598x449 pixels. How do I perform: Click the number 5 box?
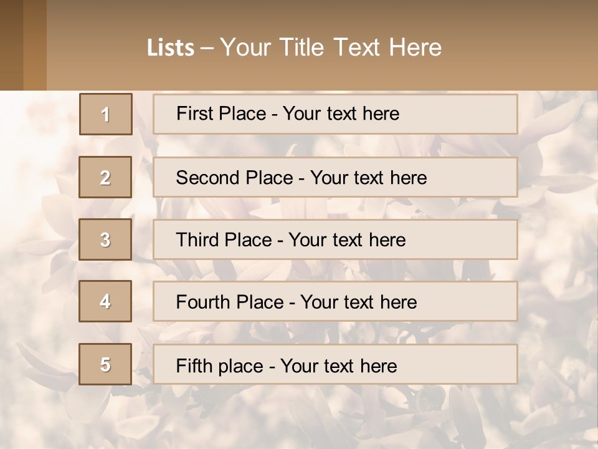tap(105, 364)
